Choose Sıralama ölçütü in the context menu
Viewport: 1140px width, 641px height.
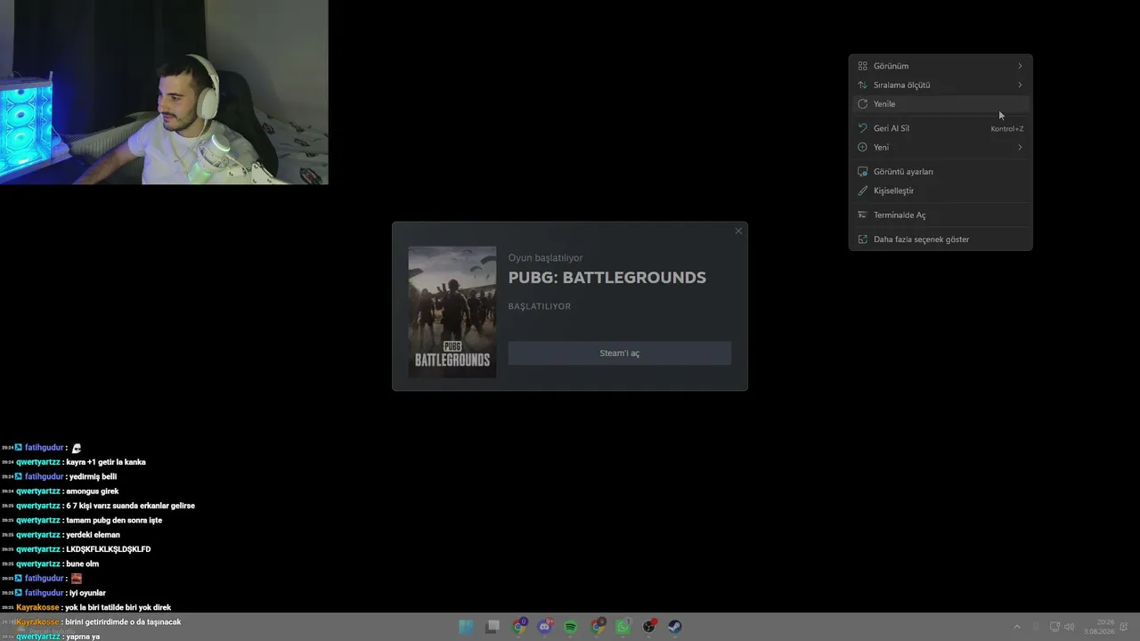940,85
